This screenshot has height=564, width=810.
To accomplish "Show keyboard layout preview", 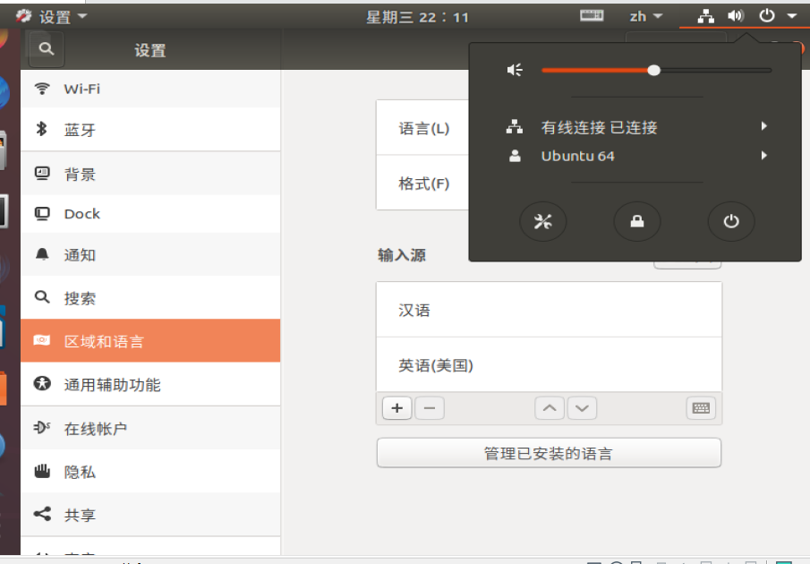I will click(x=701, y=408).
